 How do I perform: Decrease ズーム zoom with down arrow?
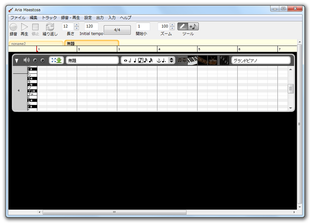point(172,28)
